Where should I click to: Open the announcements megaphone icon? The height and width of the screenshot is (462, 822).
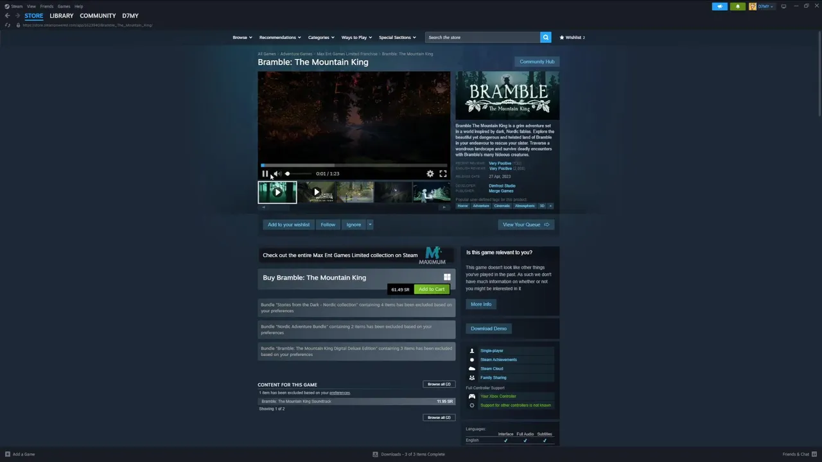[719, 6]
